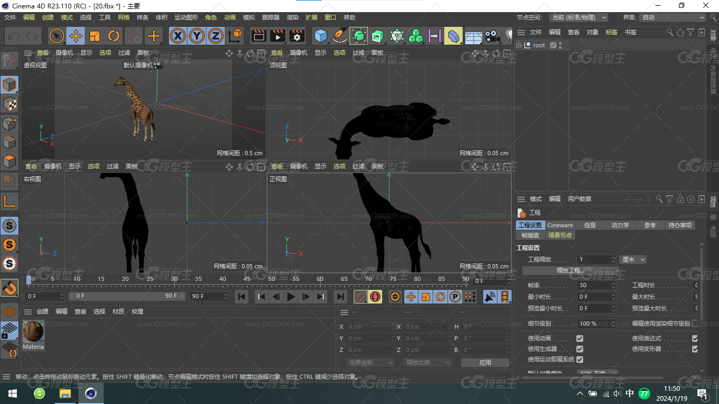Activate the Scale tool in top toolbar
Screen dimensions: 719x404
[x=95, y=36]
